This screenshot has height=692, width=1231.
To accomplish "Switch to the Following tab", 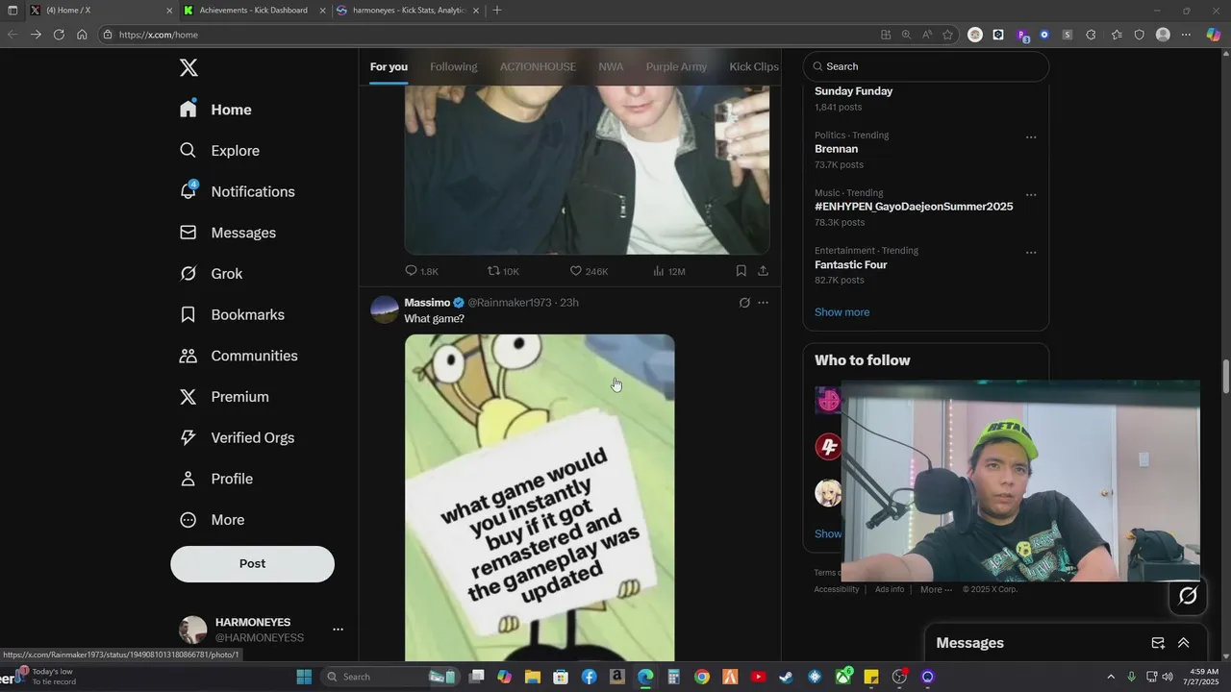I will coord(453,67).
